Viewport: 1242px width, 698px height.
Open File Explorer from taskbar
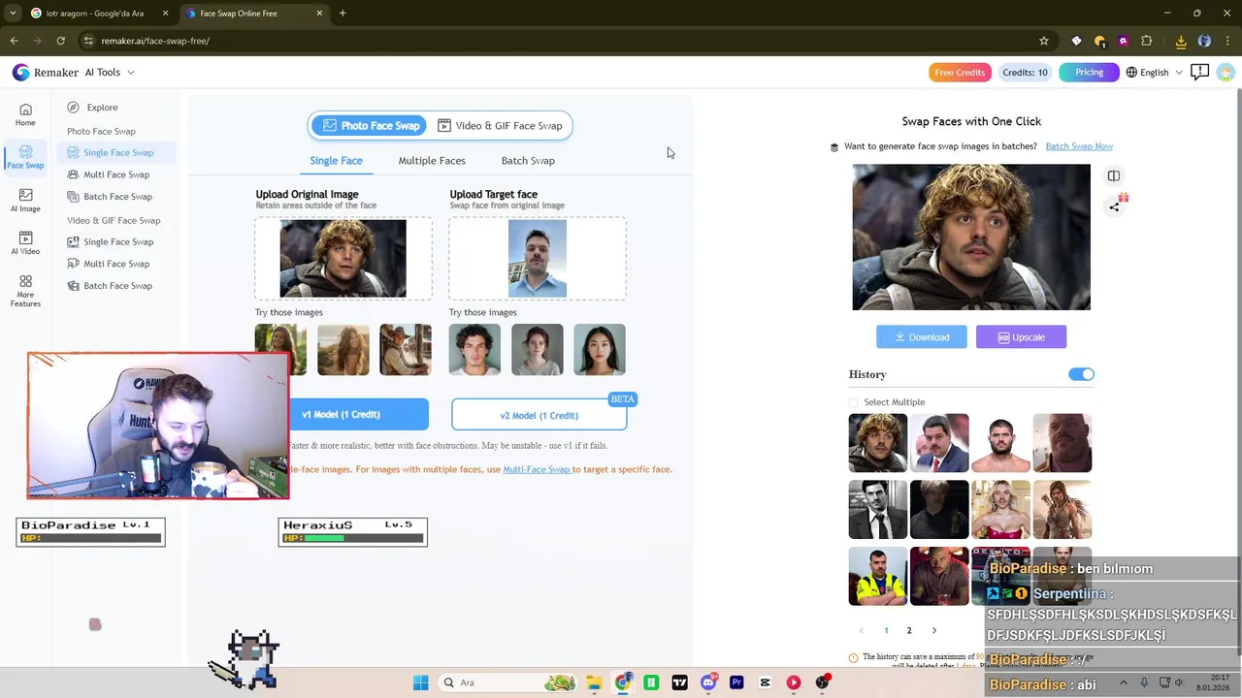click(594, 682)
